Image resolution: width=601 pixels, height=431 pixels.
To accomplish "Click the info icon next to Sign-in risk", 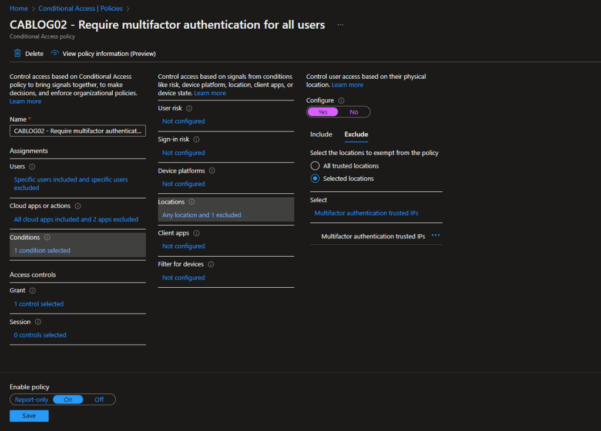I will pyautogui.click(x=196, y=140).
